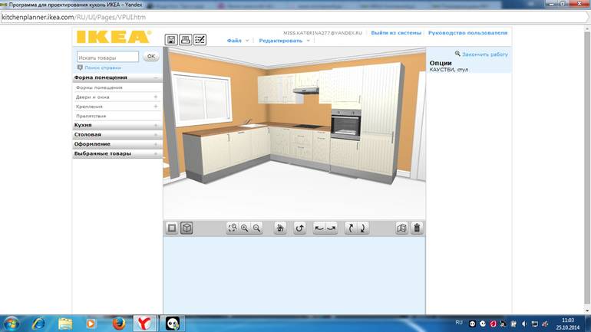Click the Выйти из системы link
The image size is (591, 332).
pos(395,33)
